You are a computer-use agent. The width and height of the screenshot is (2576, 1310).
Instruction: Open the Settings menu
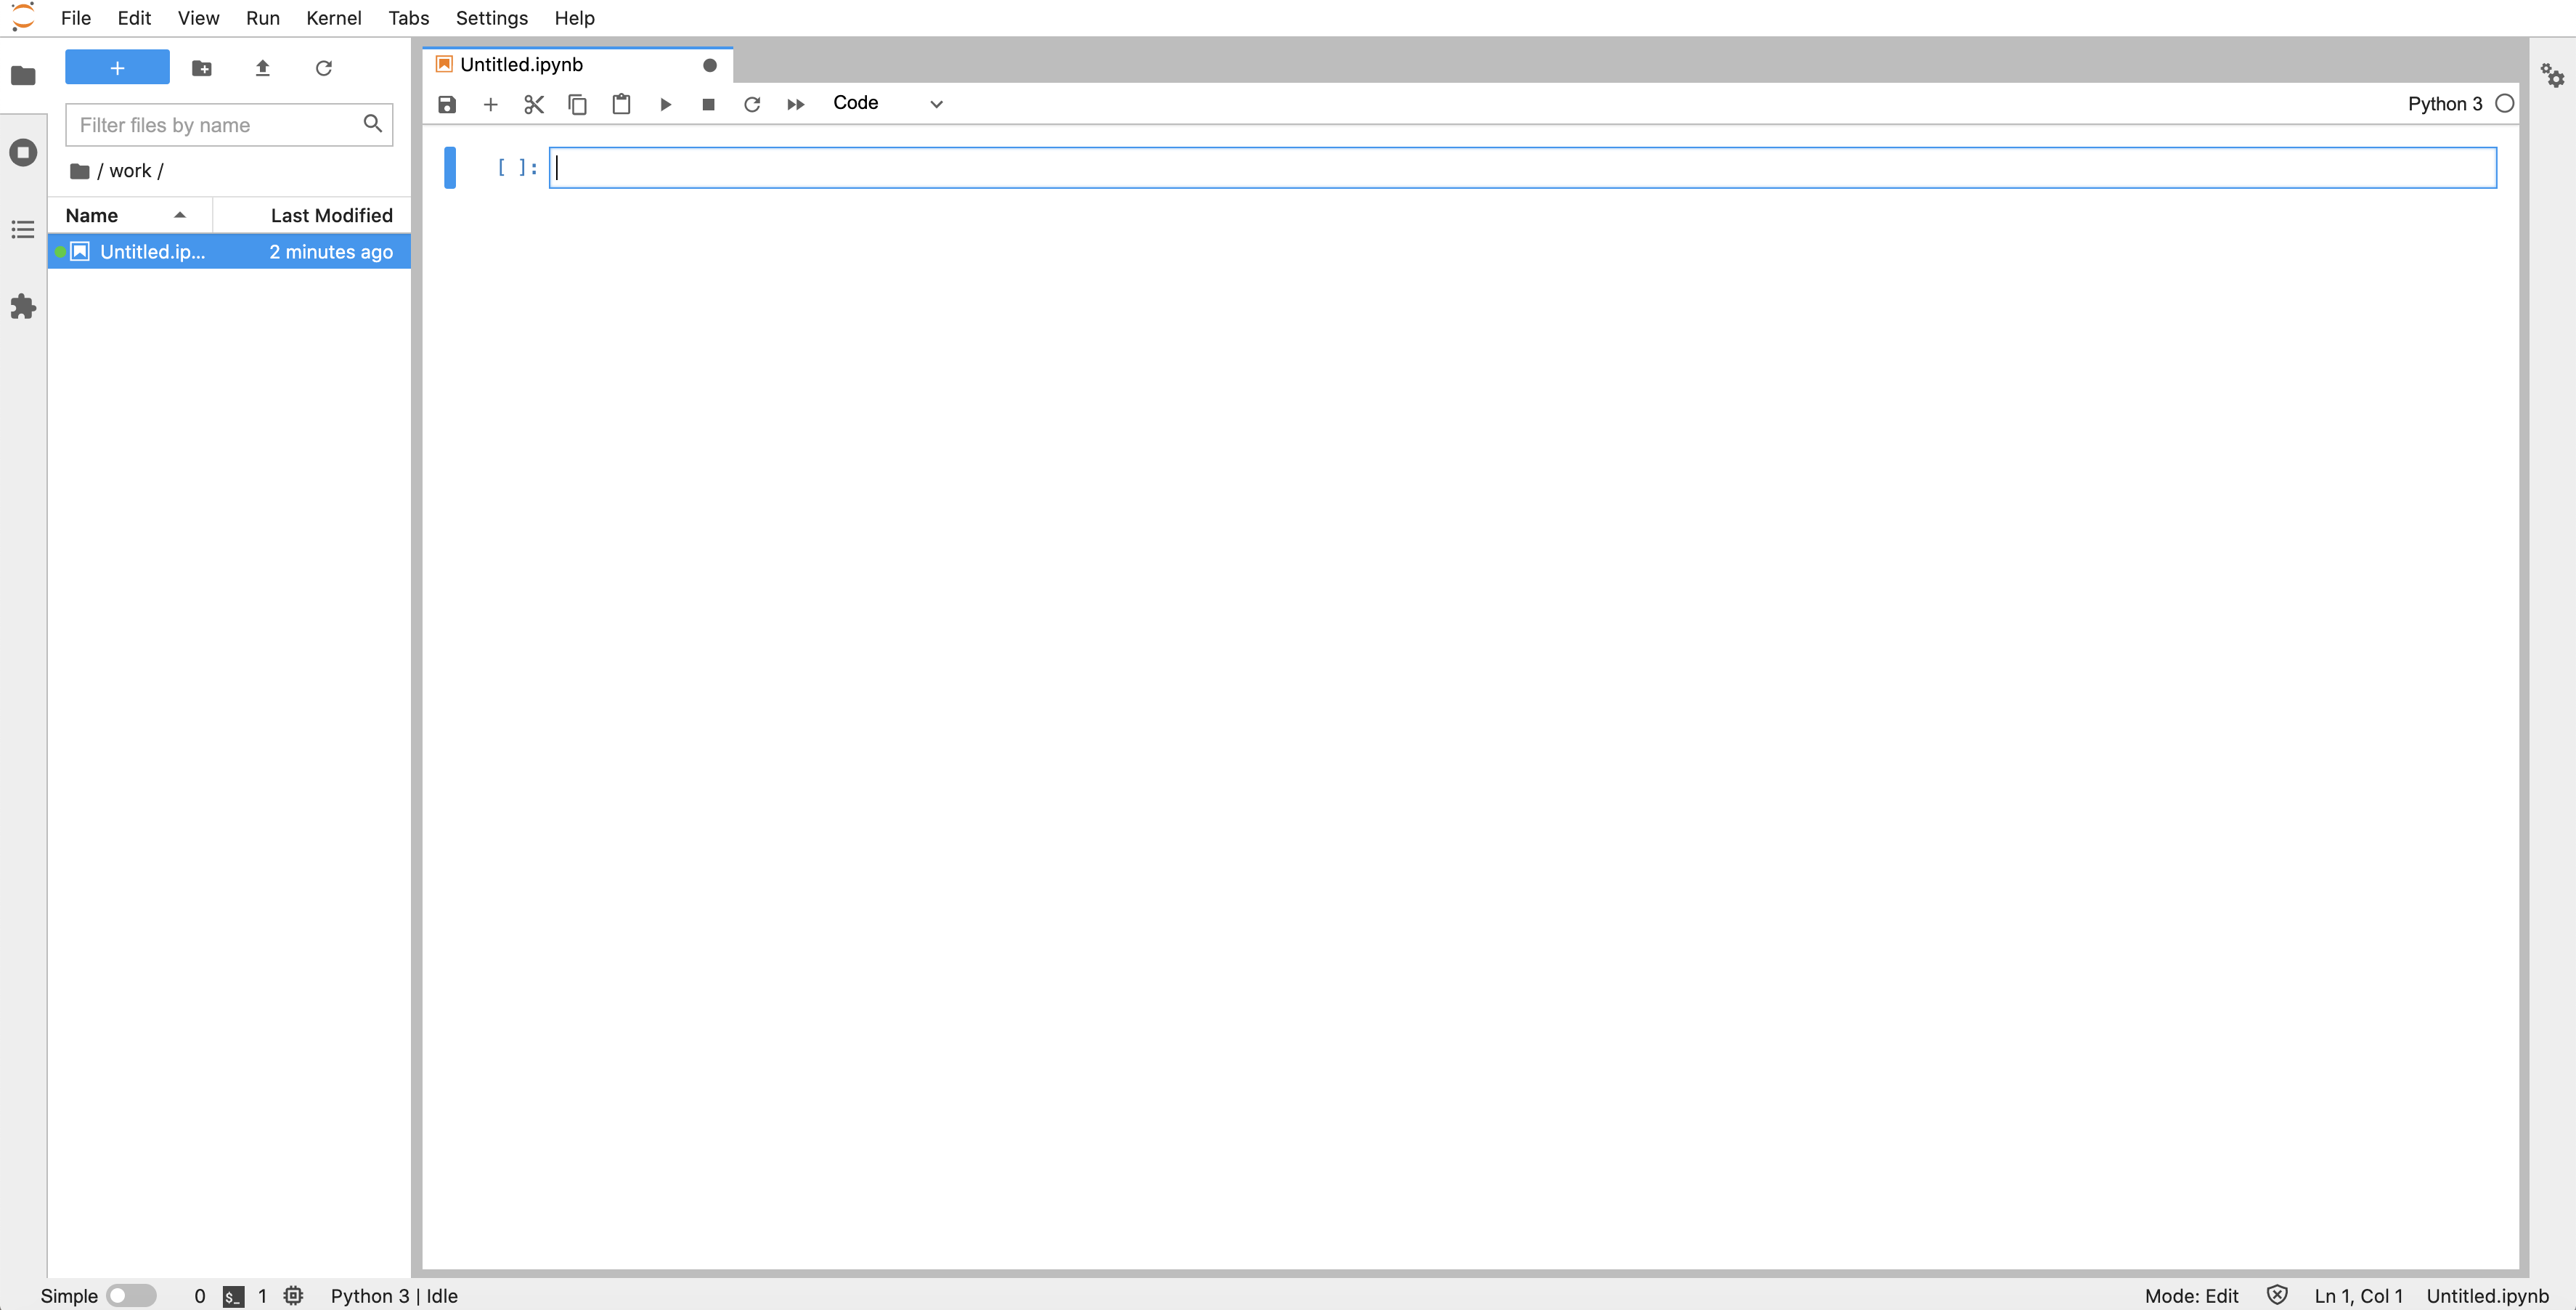pos(491,18)
